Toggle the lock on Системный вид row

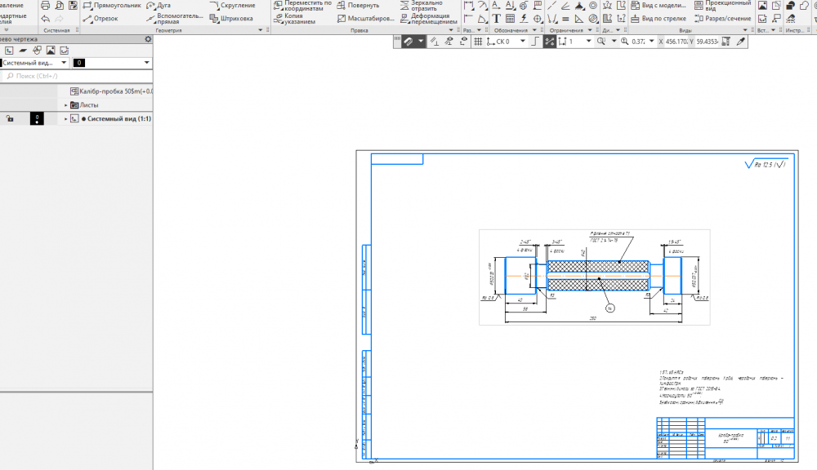10,118
